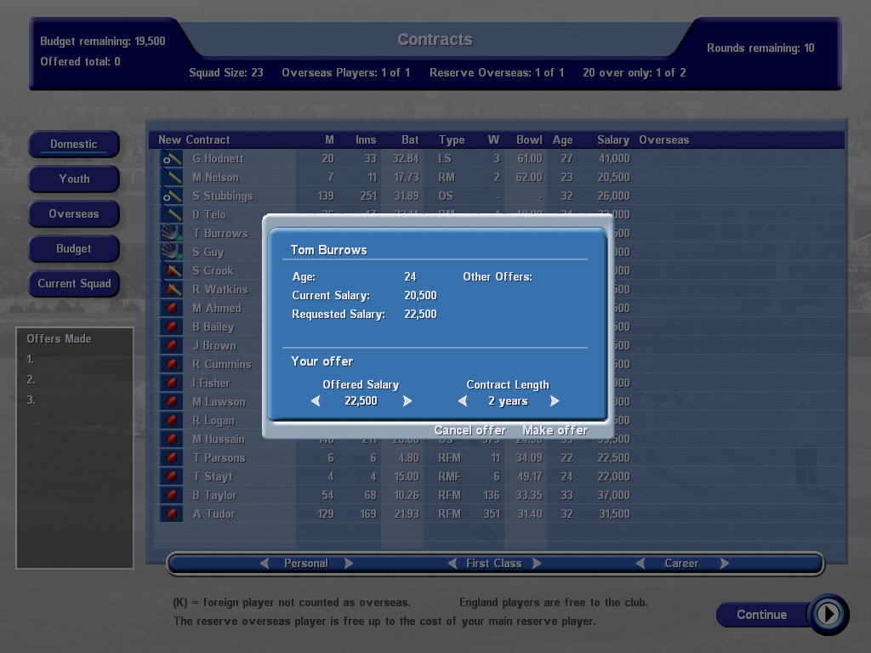Screen dimensions: 871x653
Task: Click the wicketkeeper gloves icon beside S Guy
Action: click(x=172, y=252)
